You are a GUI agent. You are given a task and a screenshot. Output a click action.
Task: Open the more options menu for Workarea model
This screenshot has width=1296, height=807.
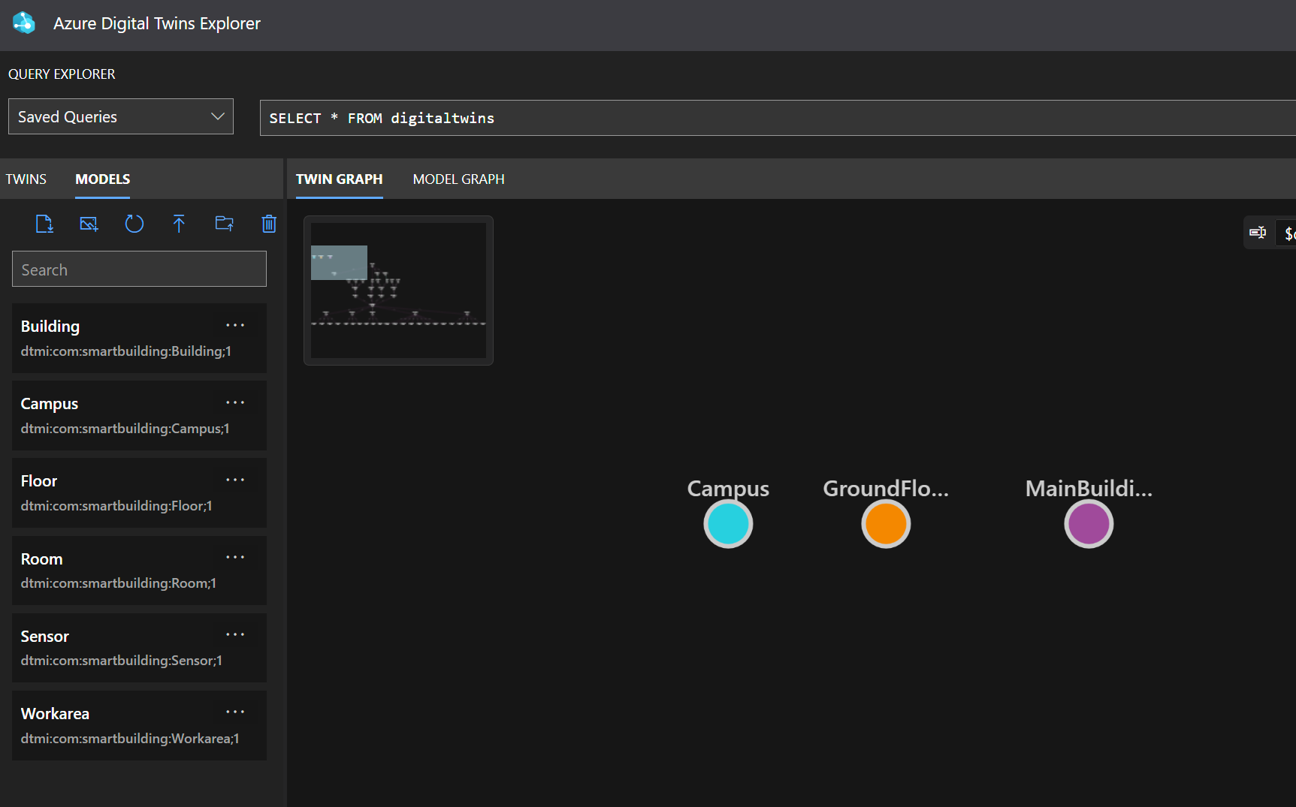235,712
